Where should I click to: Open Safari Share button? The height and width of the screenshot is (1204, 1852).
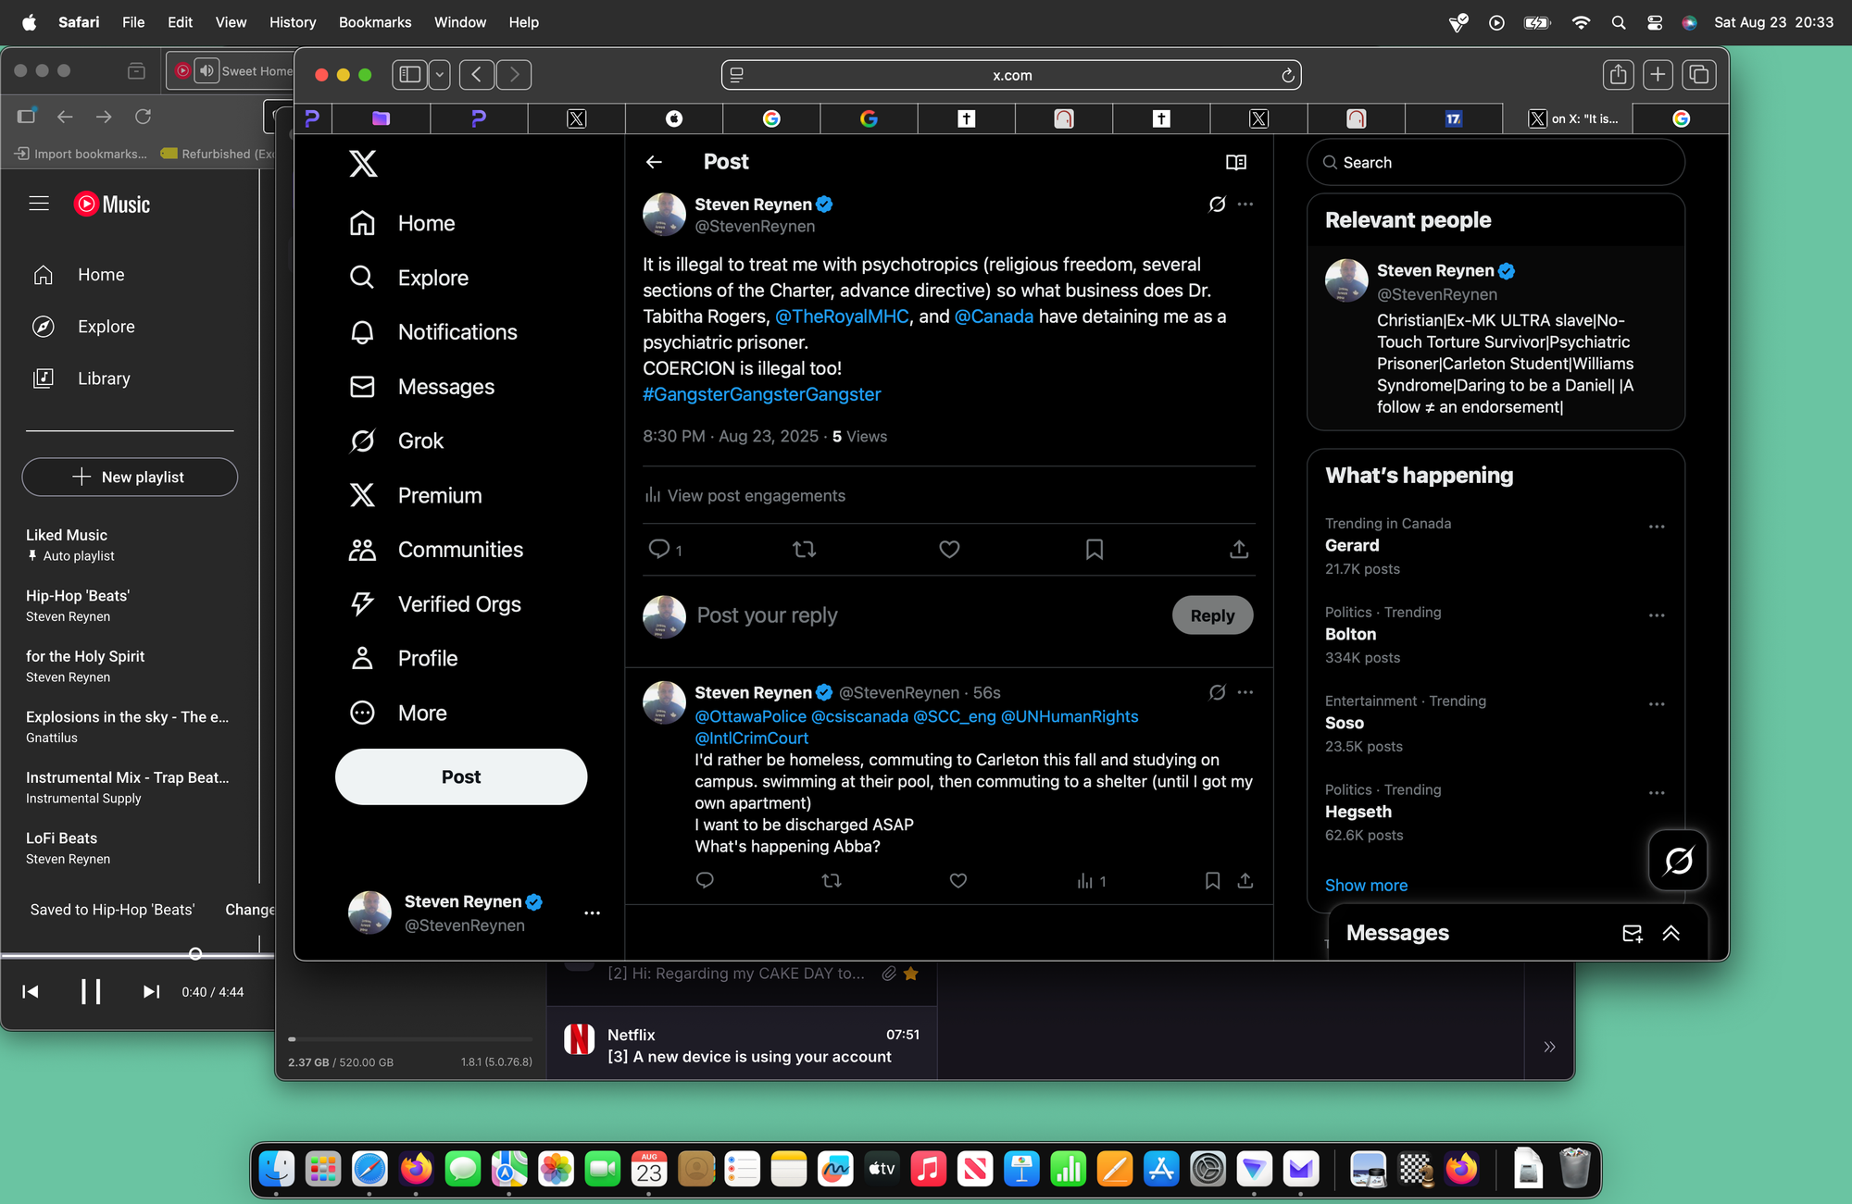[1619, 75]
